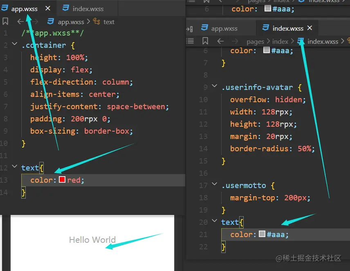Collapse the .usermotto rule

click(x=215, y=184)
